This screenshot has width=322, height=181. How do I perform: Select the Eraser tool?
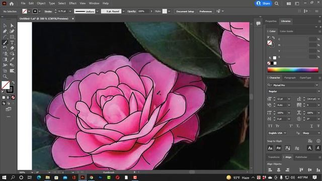[x=12, y=48]
